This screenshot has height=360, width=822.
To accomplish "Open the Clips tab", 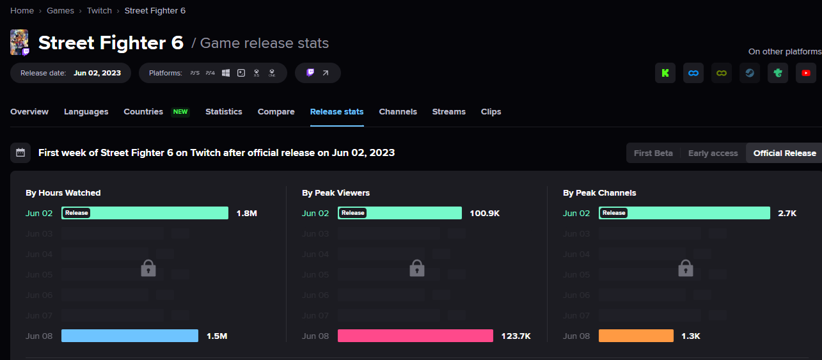I will pos(491,112).
